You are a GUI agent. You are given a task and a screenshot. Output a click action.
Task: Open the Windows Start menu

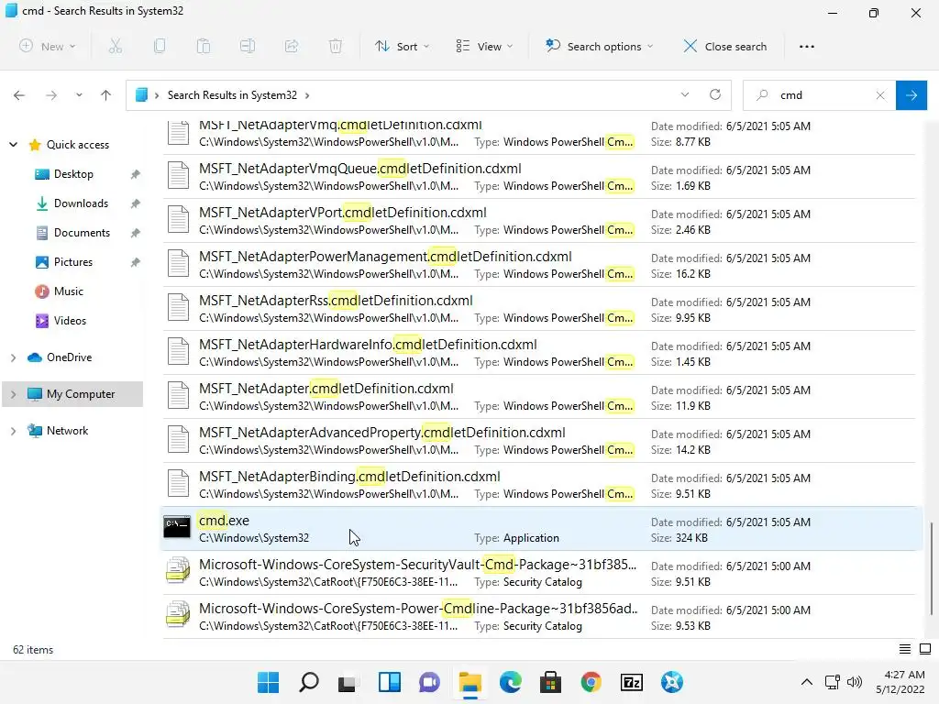coord(269,682)
